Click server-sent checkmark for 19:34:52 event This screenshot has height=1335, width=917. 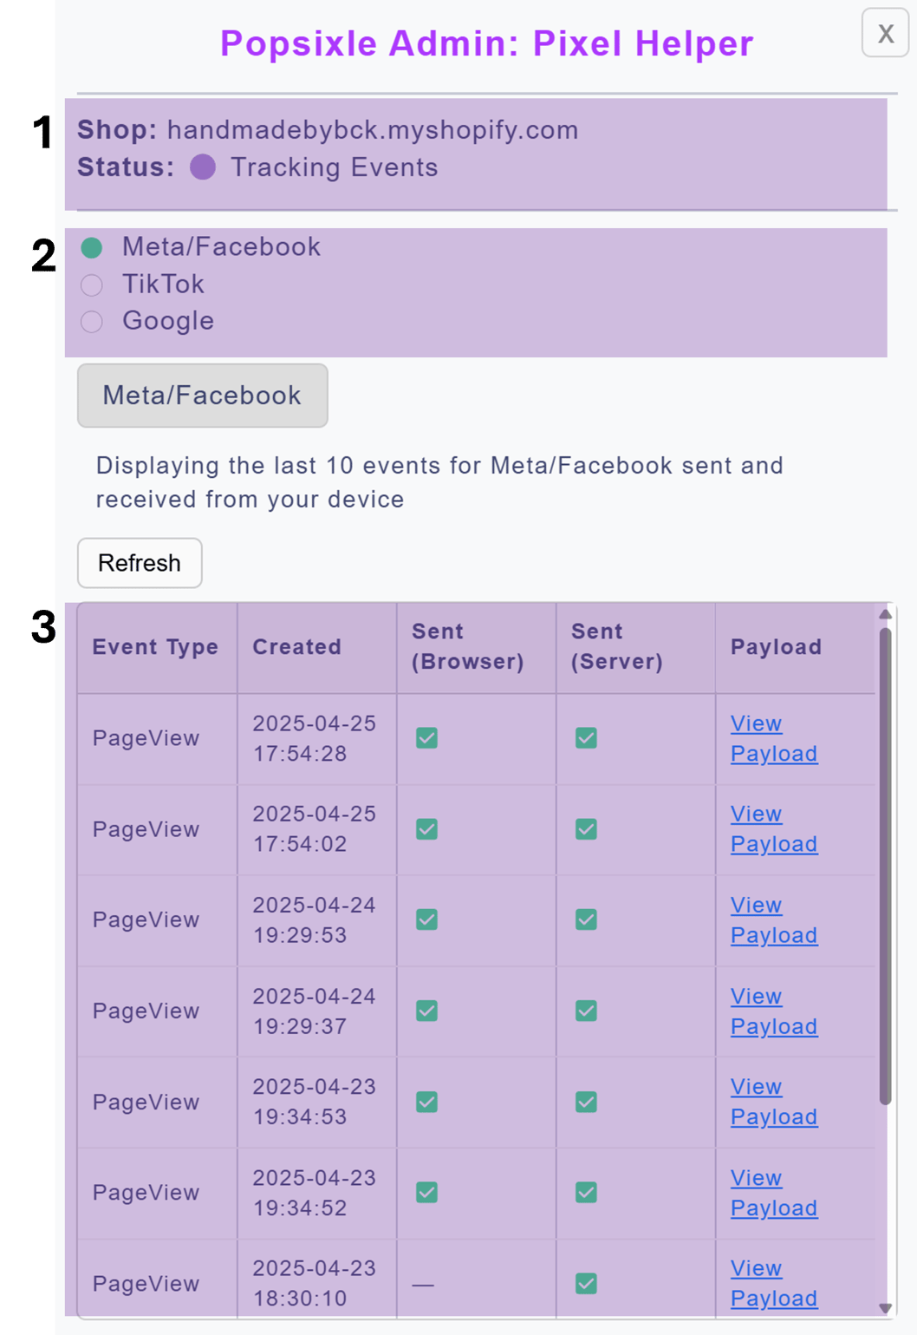point(586,1193)
